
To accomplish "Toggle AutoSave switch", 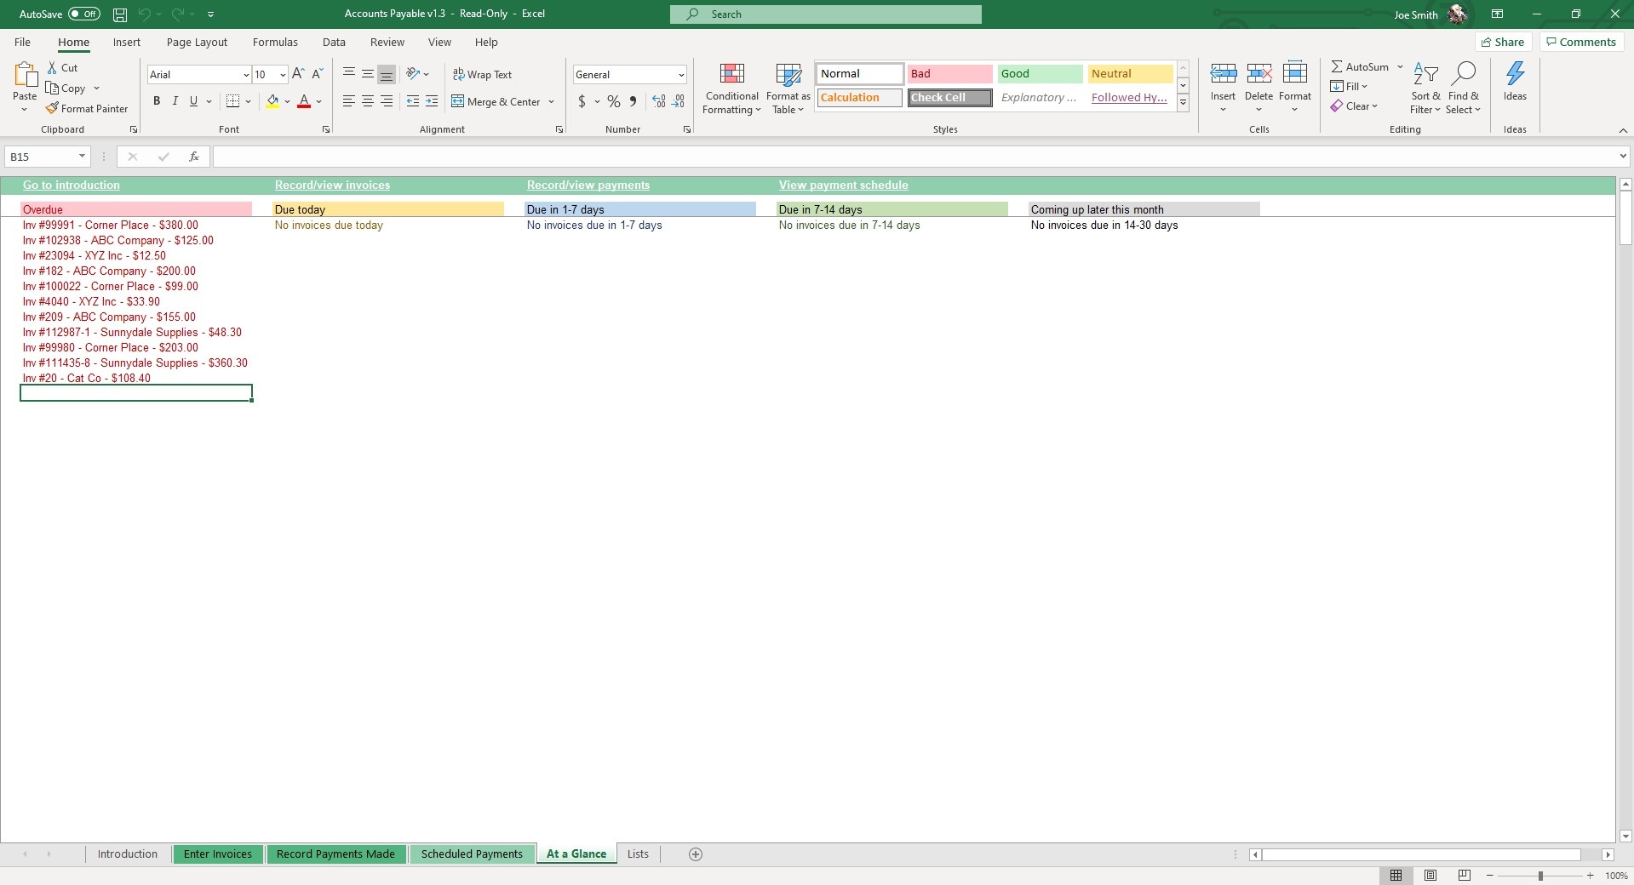I will 84,14.
